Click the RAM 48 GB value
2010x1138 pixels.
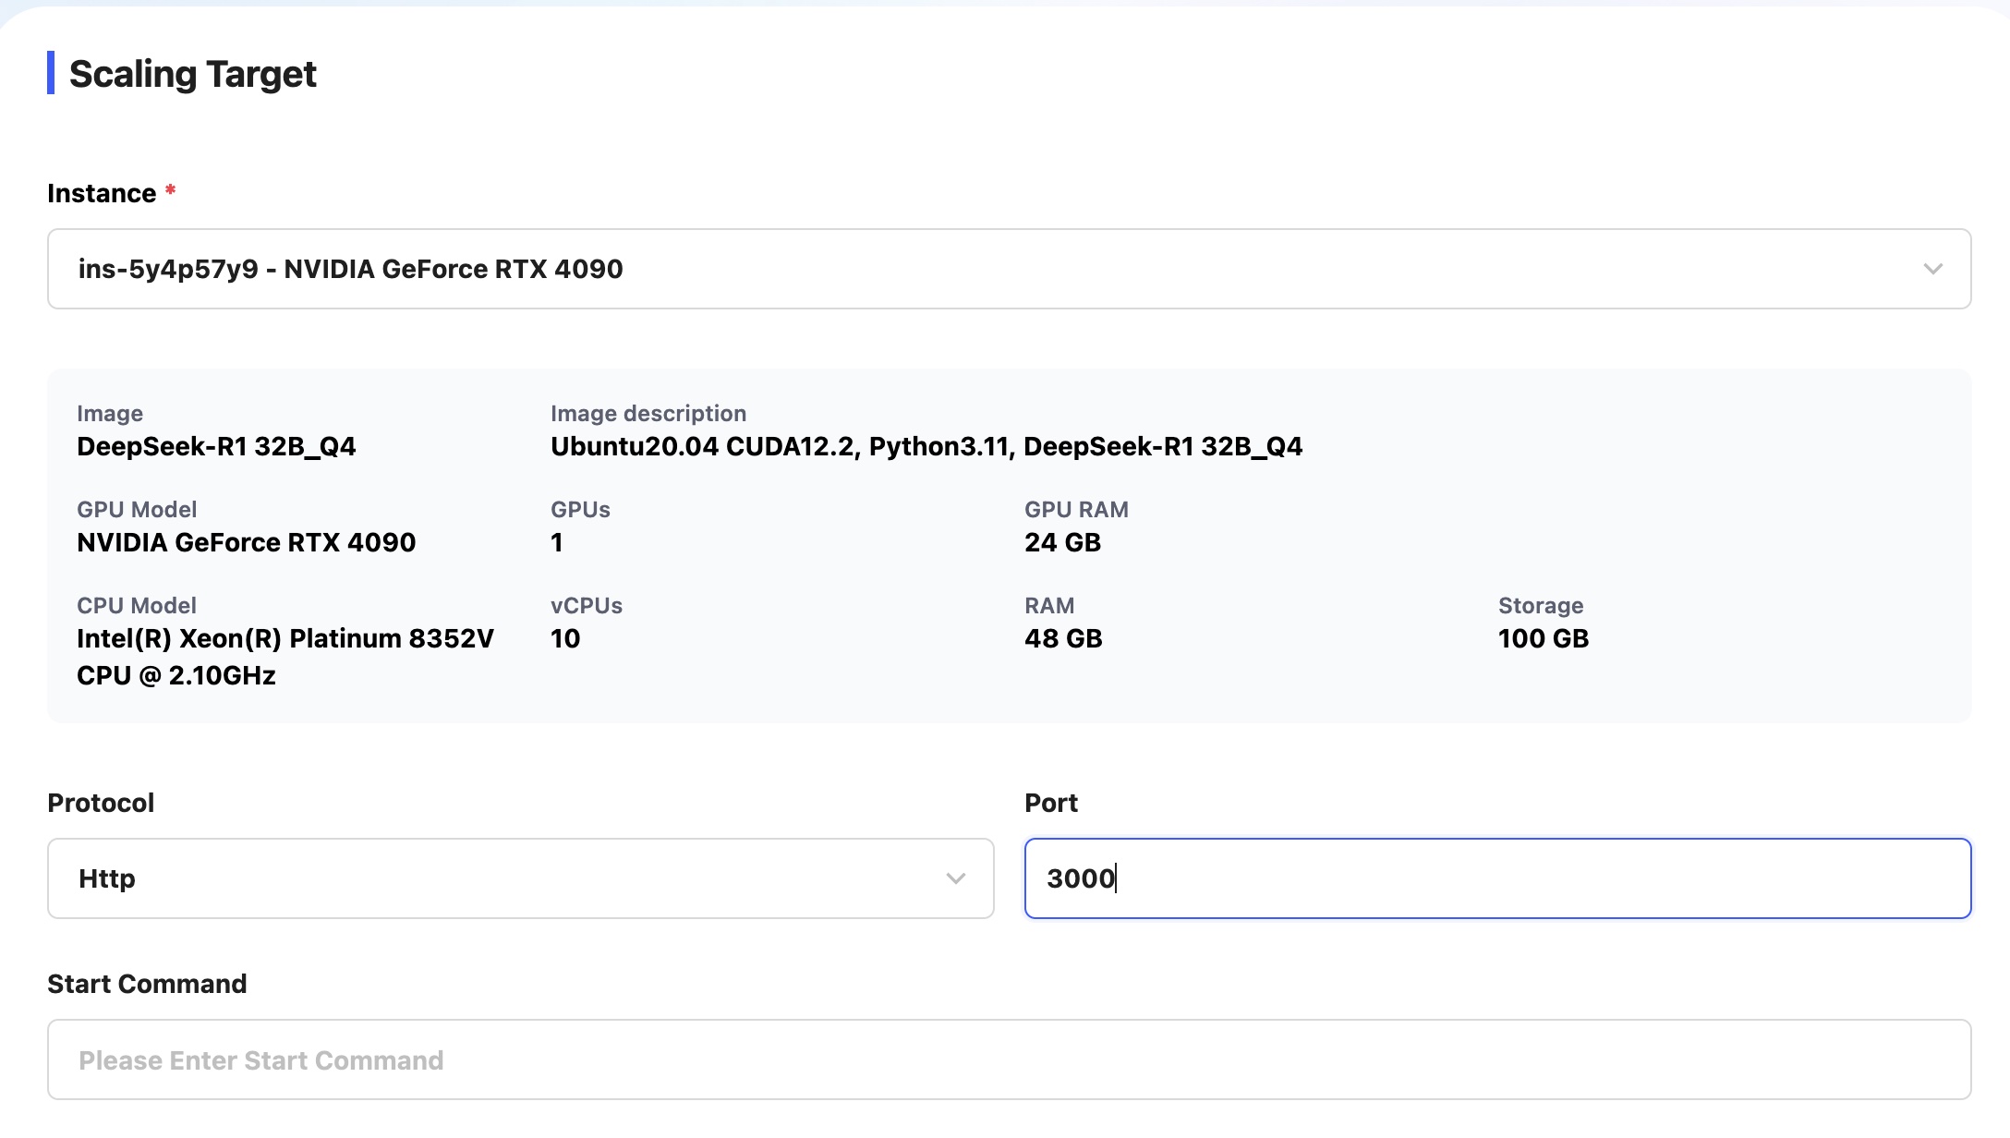(1063, 639)
